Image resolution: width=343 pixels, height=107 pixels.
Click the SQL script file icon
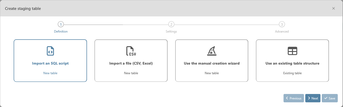[x=50, y=51]
